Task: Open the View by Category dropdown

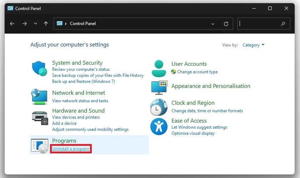Action: (x=253, y=45)
